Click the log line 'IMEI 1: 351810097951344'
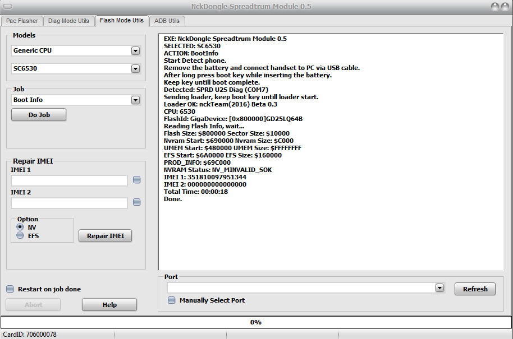 pyautogui.click(x=205, y=177)
